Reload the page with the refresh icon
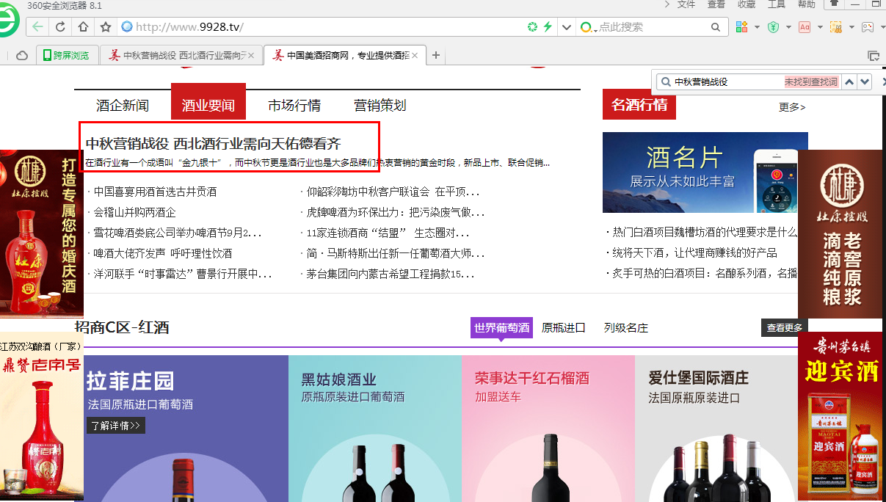The width and height of the screenshot is (886, 502). (60, 27)
